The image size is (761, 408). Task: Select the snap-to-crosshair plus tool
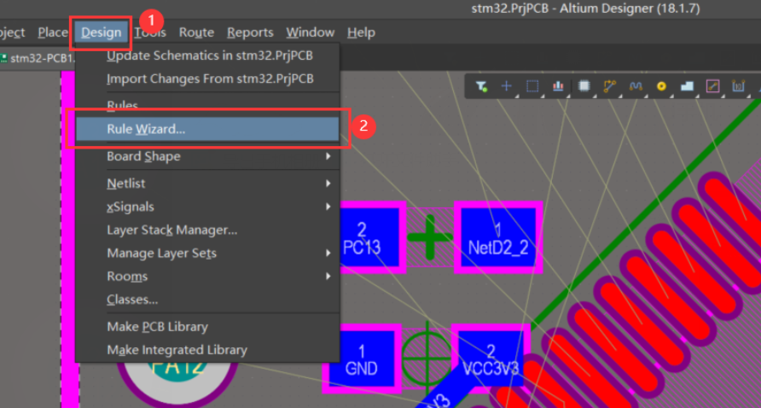point(506,86)
